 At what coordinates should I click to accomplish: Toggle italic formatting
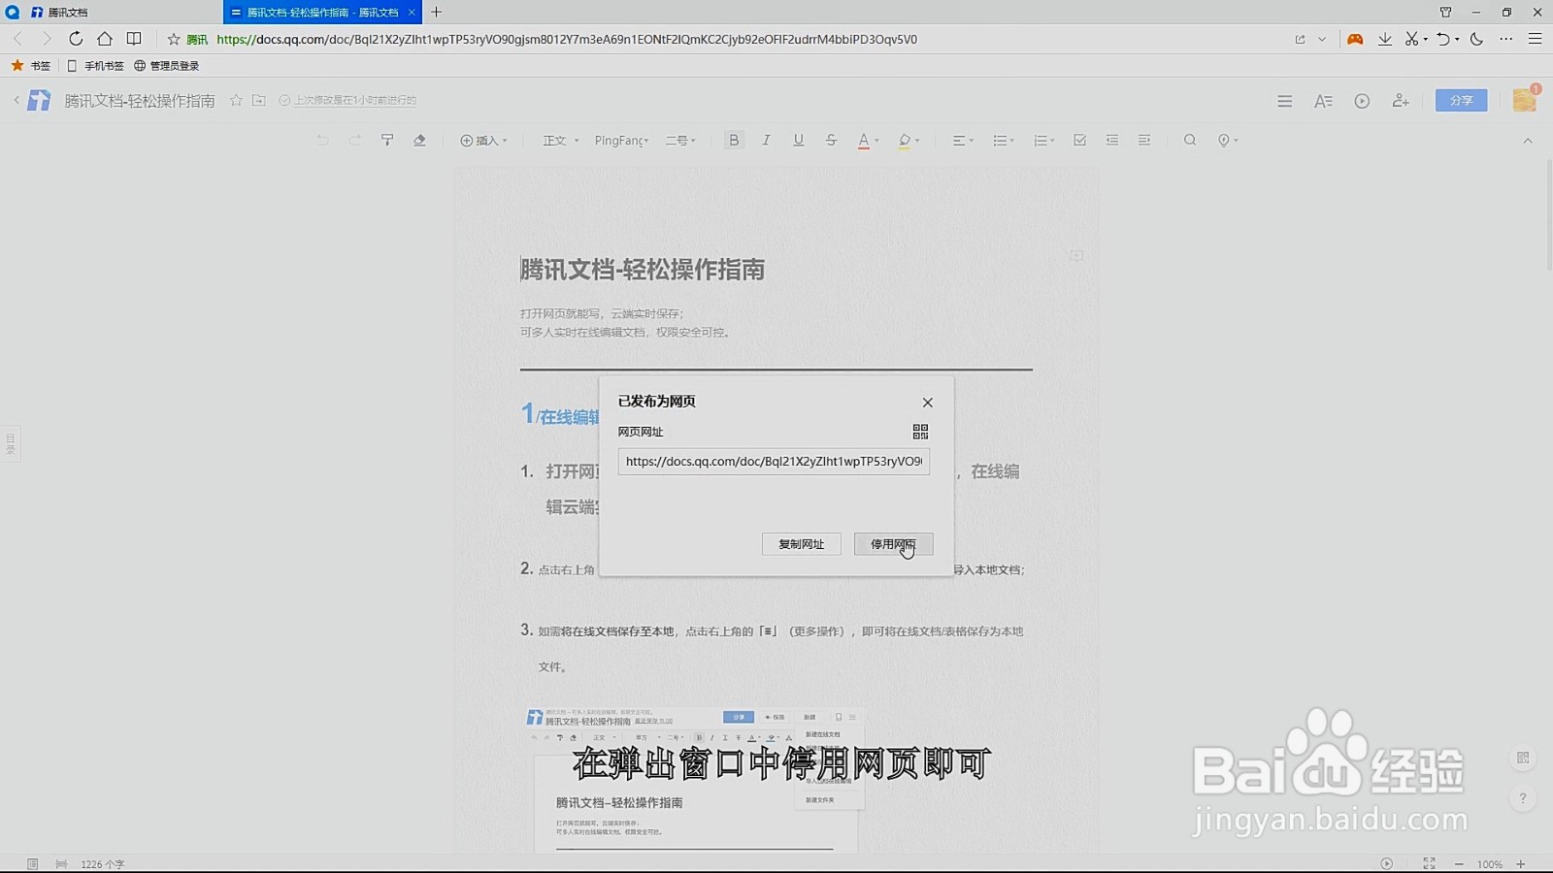tap(766, 141)
